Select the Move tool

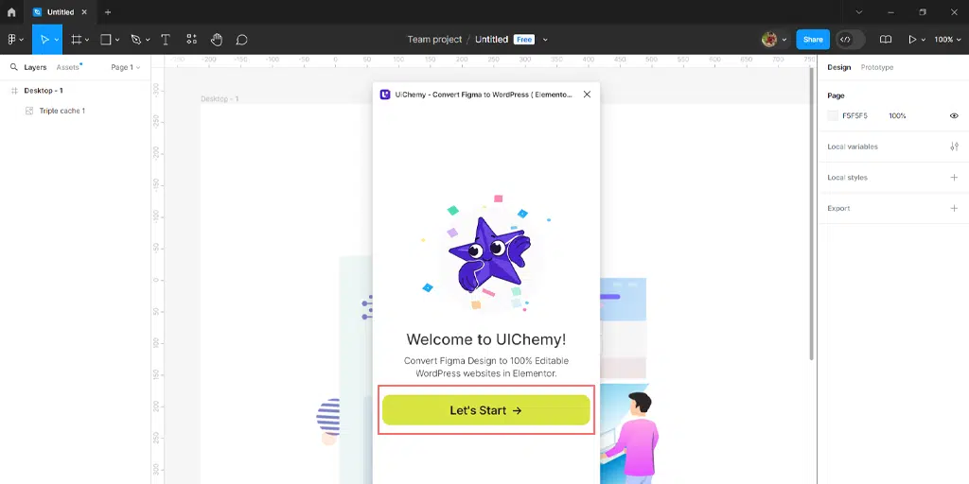pos(44,40)
